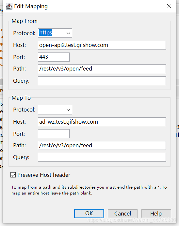Focus the Map From Host field

click(x=102, y=45)
